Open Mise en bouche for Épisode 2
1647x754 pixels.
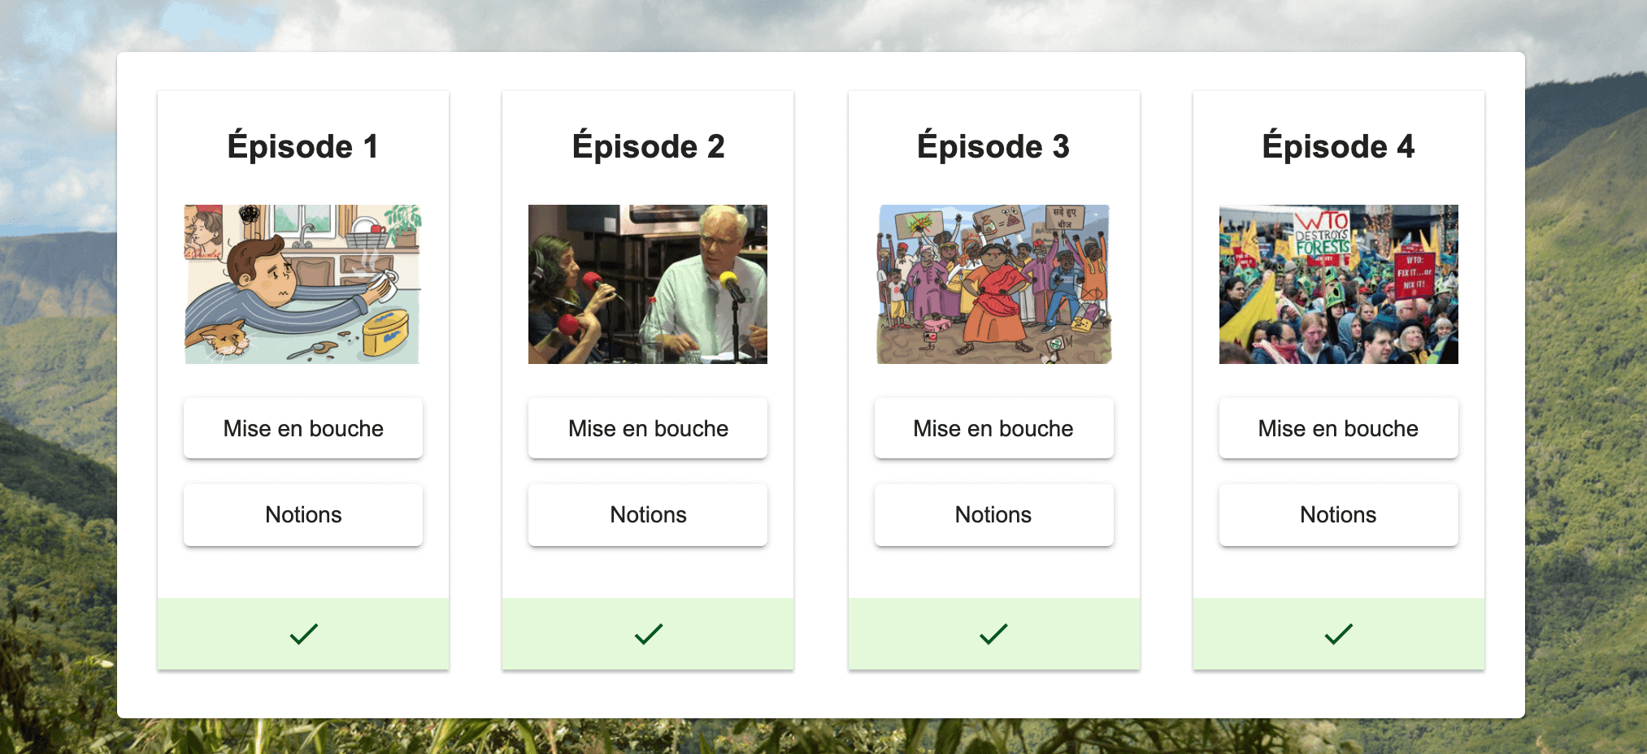pyautogui.click(x=648, y=428)
